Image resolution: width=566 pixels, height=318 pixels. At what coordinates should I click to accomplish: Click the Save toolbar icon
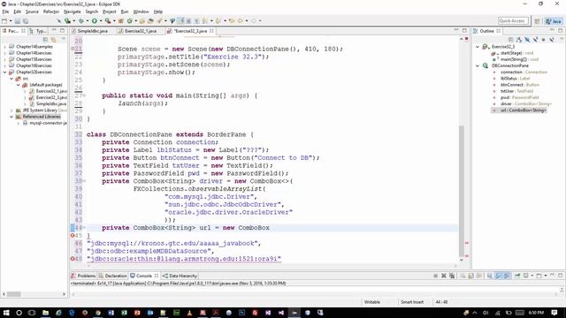tap(18, 21)
